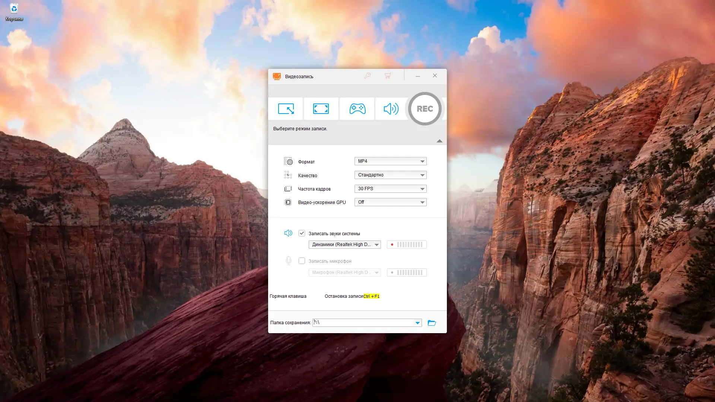Open the Quality dropdown set to Стандартно
Screen dimensions: 715x402
[x=390, y=175]
